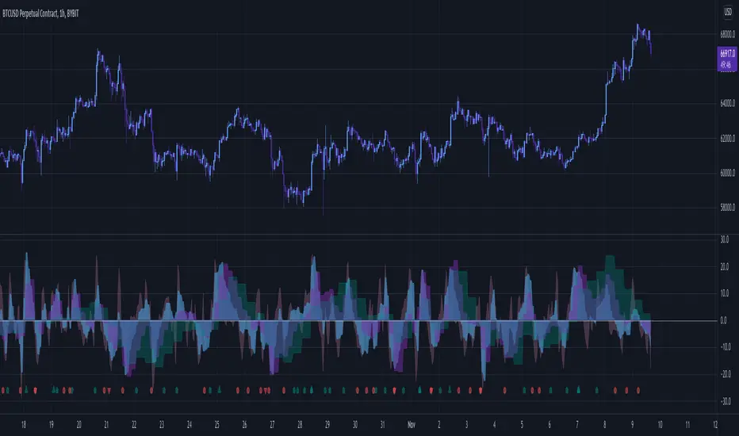Click the 60000.0 level on price scale
Image resolution: width=739 pixels, height=436 pixels.
726,173
